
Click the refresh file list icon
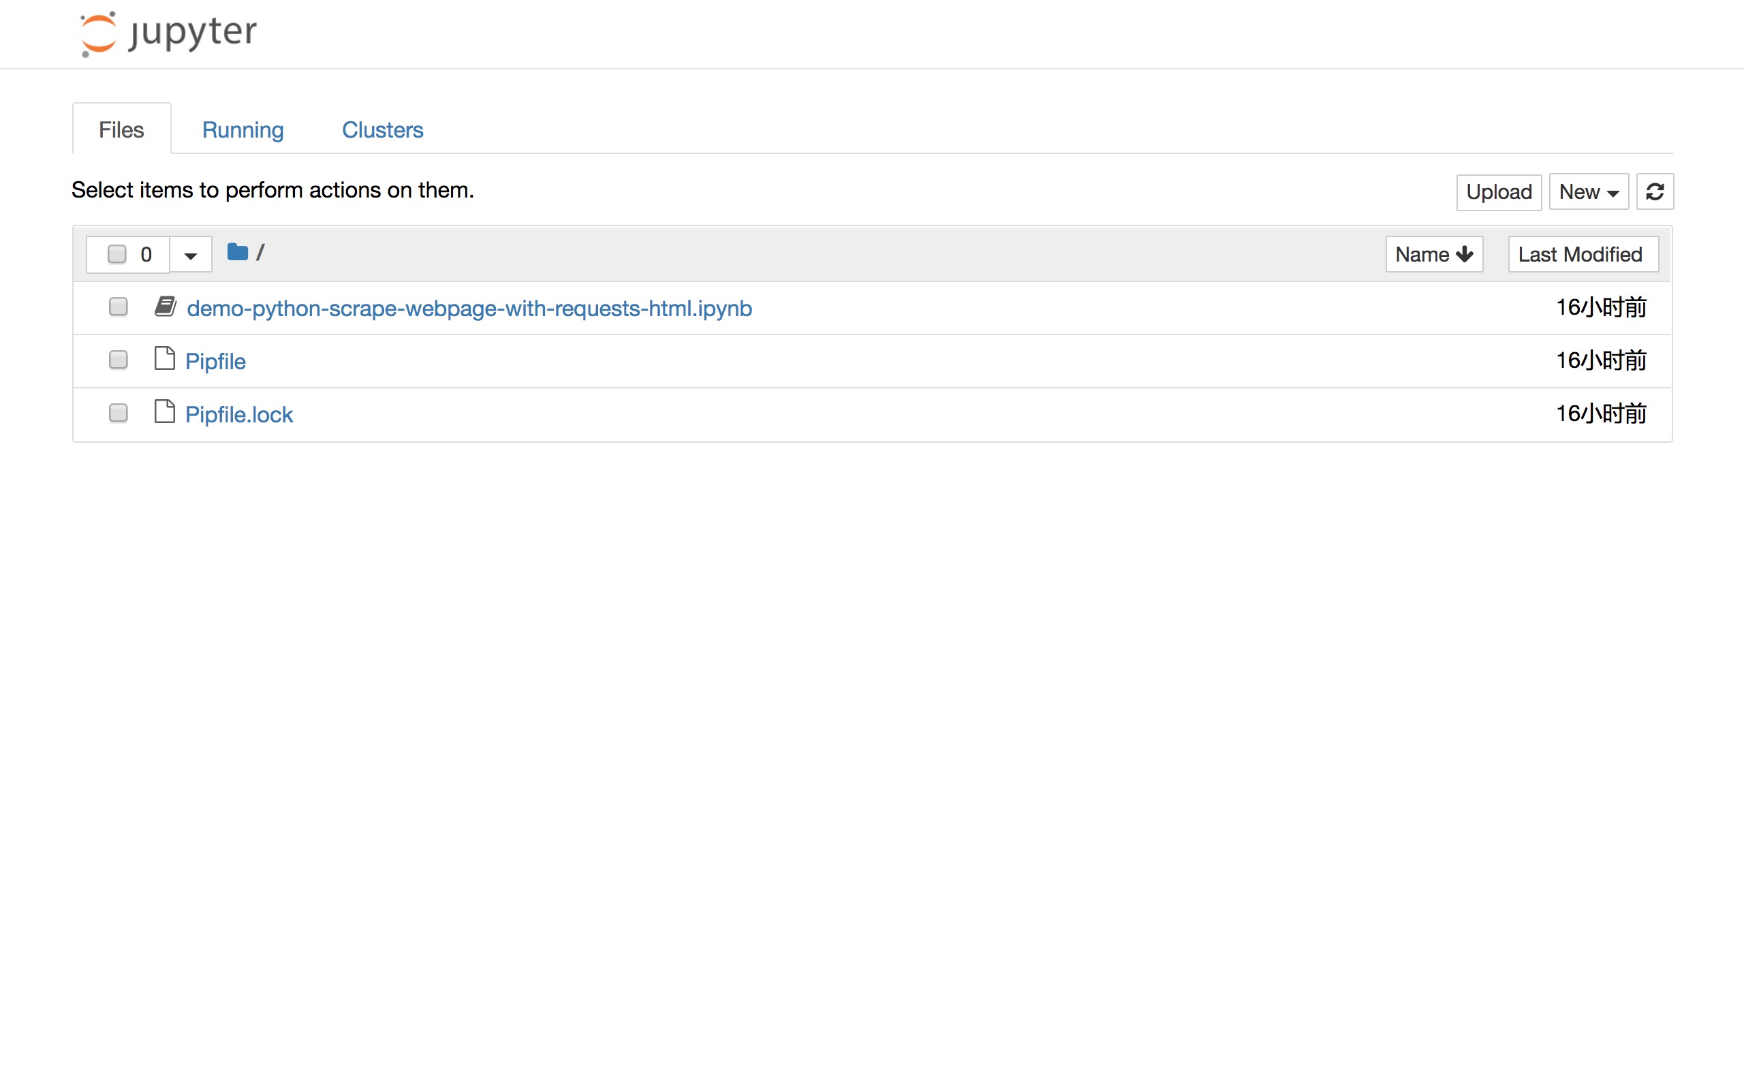tap(1654, 191)
